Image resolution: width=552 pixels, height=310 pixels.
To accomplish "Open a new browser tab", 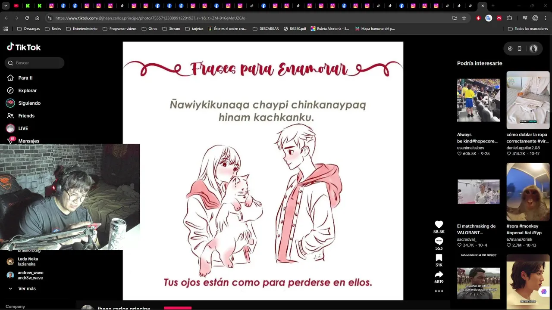I will coord(493,6).
